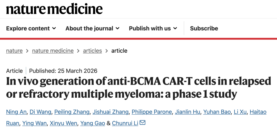Click the nature medicine logo
Viewport: 277px width, 131px height.
[54, 9]
